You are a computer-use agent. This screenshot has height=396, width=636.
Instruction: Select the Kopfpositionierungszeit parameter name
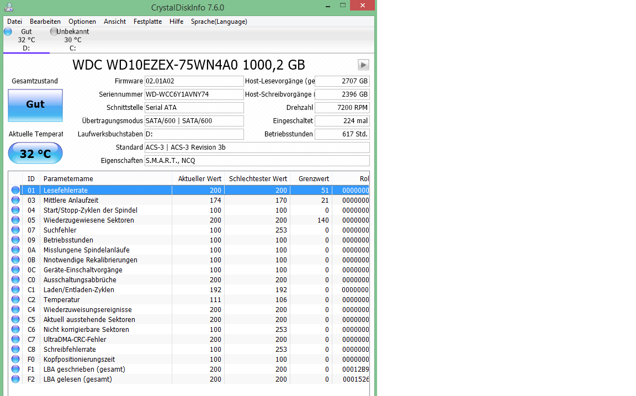pos(79,359)
